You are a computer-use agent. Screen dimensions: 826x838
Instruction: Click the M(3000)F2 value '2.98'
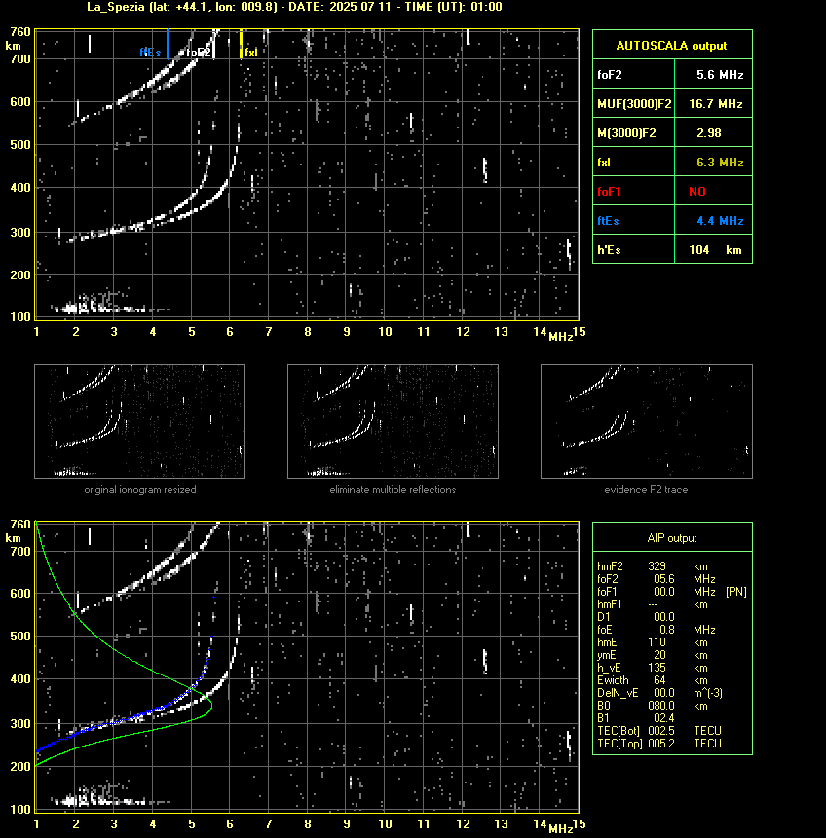click(x=709, y=133)
